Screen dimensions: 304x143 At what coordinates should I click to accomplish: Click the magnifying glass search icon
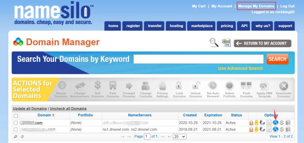[214, 43]
